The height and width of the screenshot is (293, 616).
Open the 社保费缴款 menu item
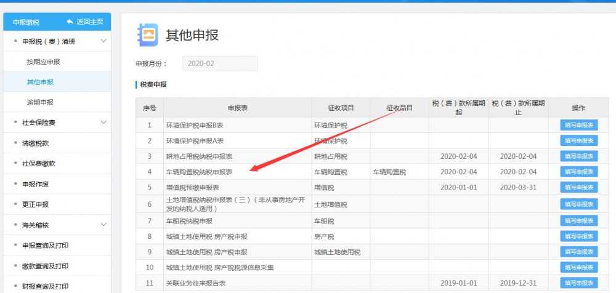(38, 163)
